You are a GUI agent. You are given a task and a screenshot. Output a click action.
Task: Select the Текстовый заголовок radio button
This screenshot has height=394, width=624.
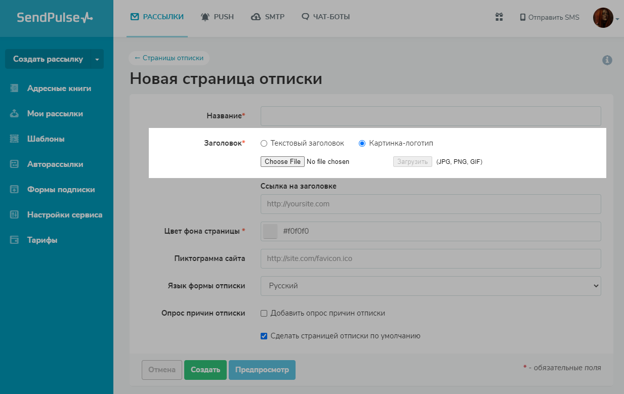point(264,144)
